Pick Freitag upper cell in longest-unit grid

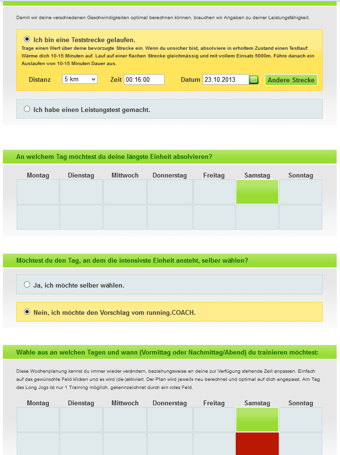(214, 192)
